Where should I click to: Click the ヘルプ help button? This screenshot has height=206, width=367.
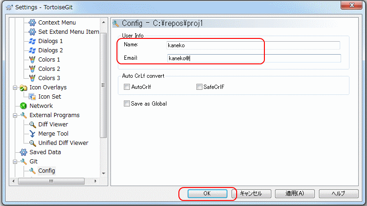pos(338,194)
